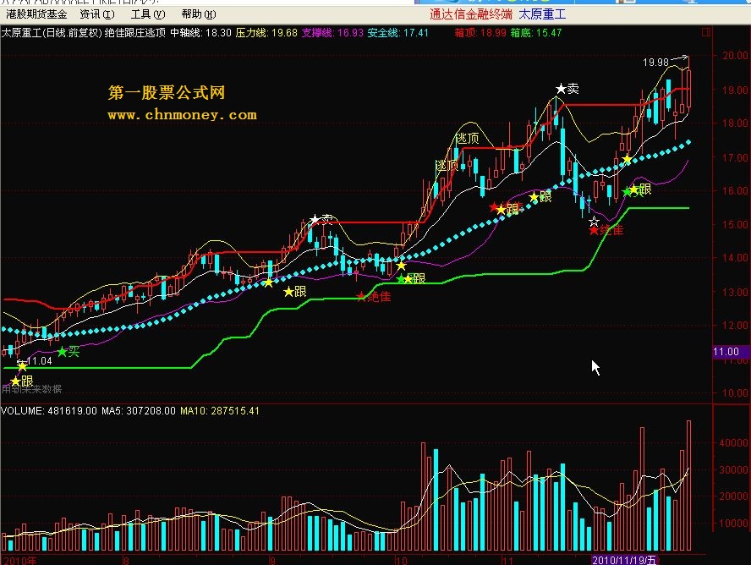The width and height of the screenshot is (751, 565).
Task: Open the 工具(V) menu
Action: [148, 14]
